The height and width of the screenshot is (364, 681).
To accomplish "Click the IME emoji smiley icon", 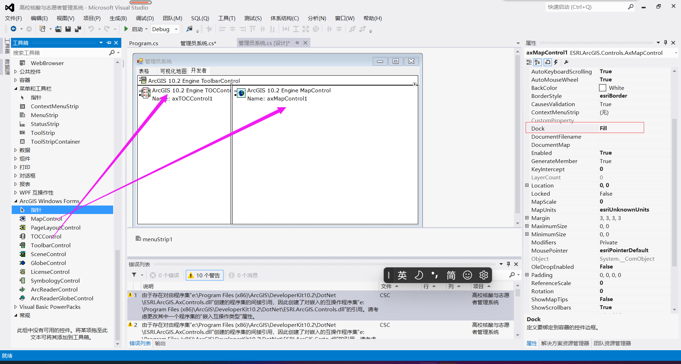I will point(467,275).
